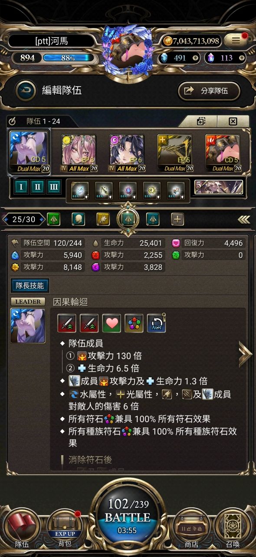Expand leader skill details with right chevron
256x557 pixels.
tap(245, 354)
